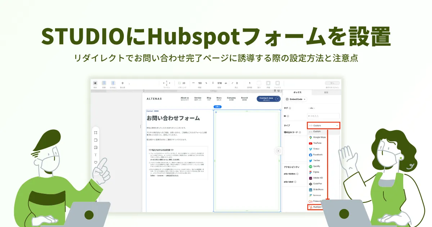Expand the toolbar chevron after gap value
Image resolution: width=432 pixels, height=227 pixels.
click(129, 84)
